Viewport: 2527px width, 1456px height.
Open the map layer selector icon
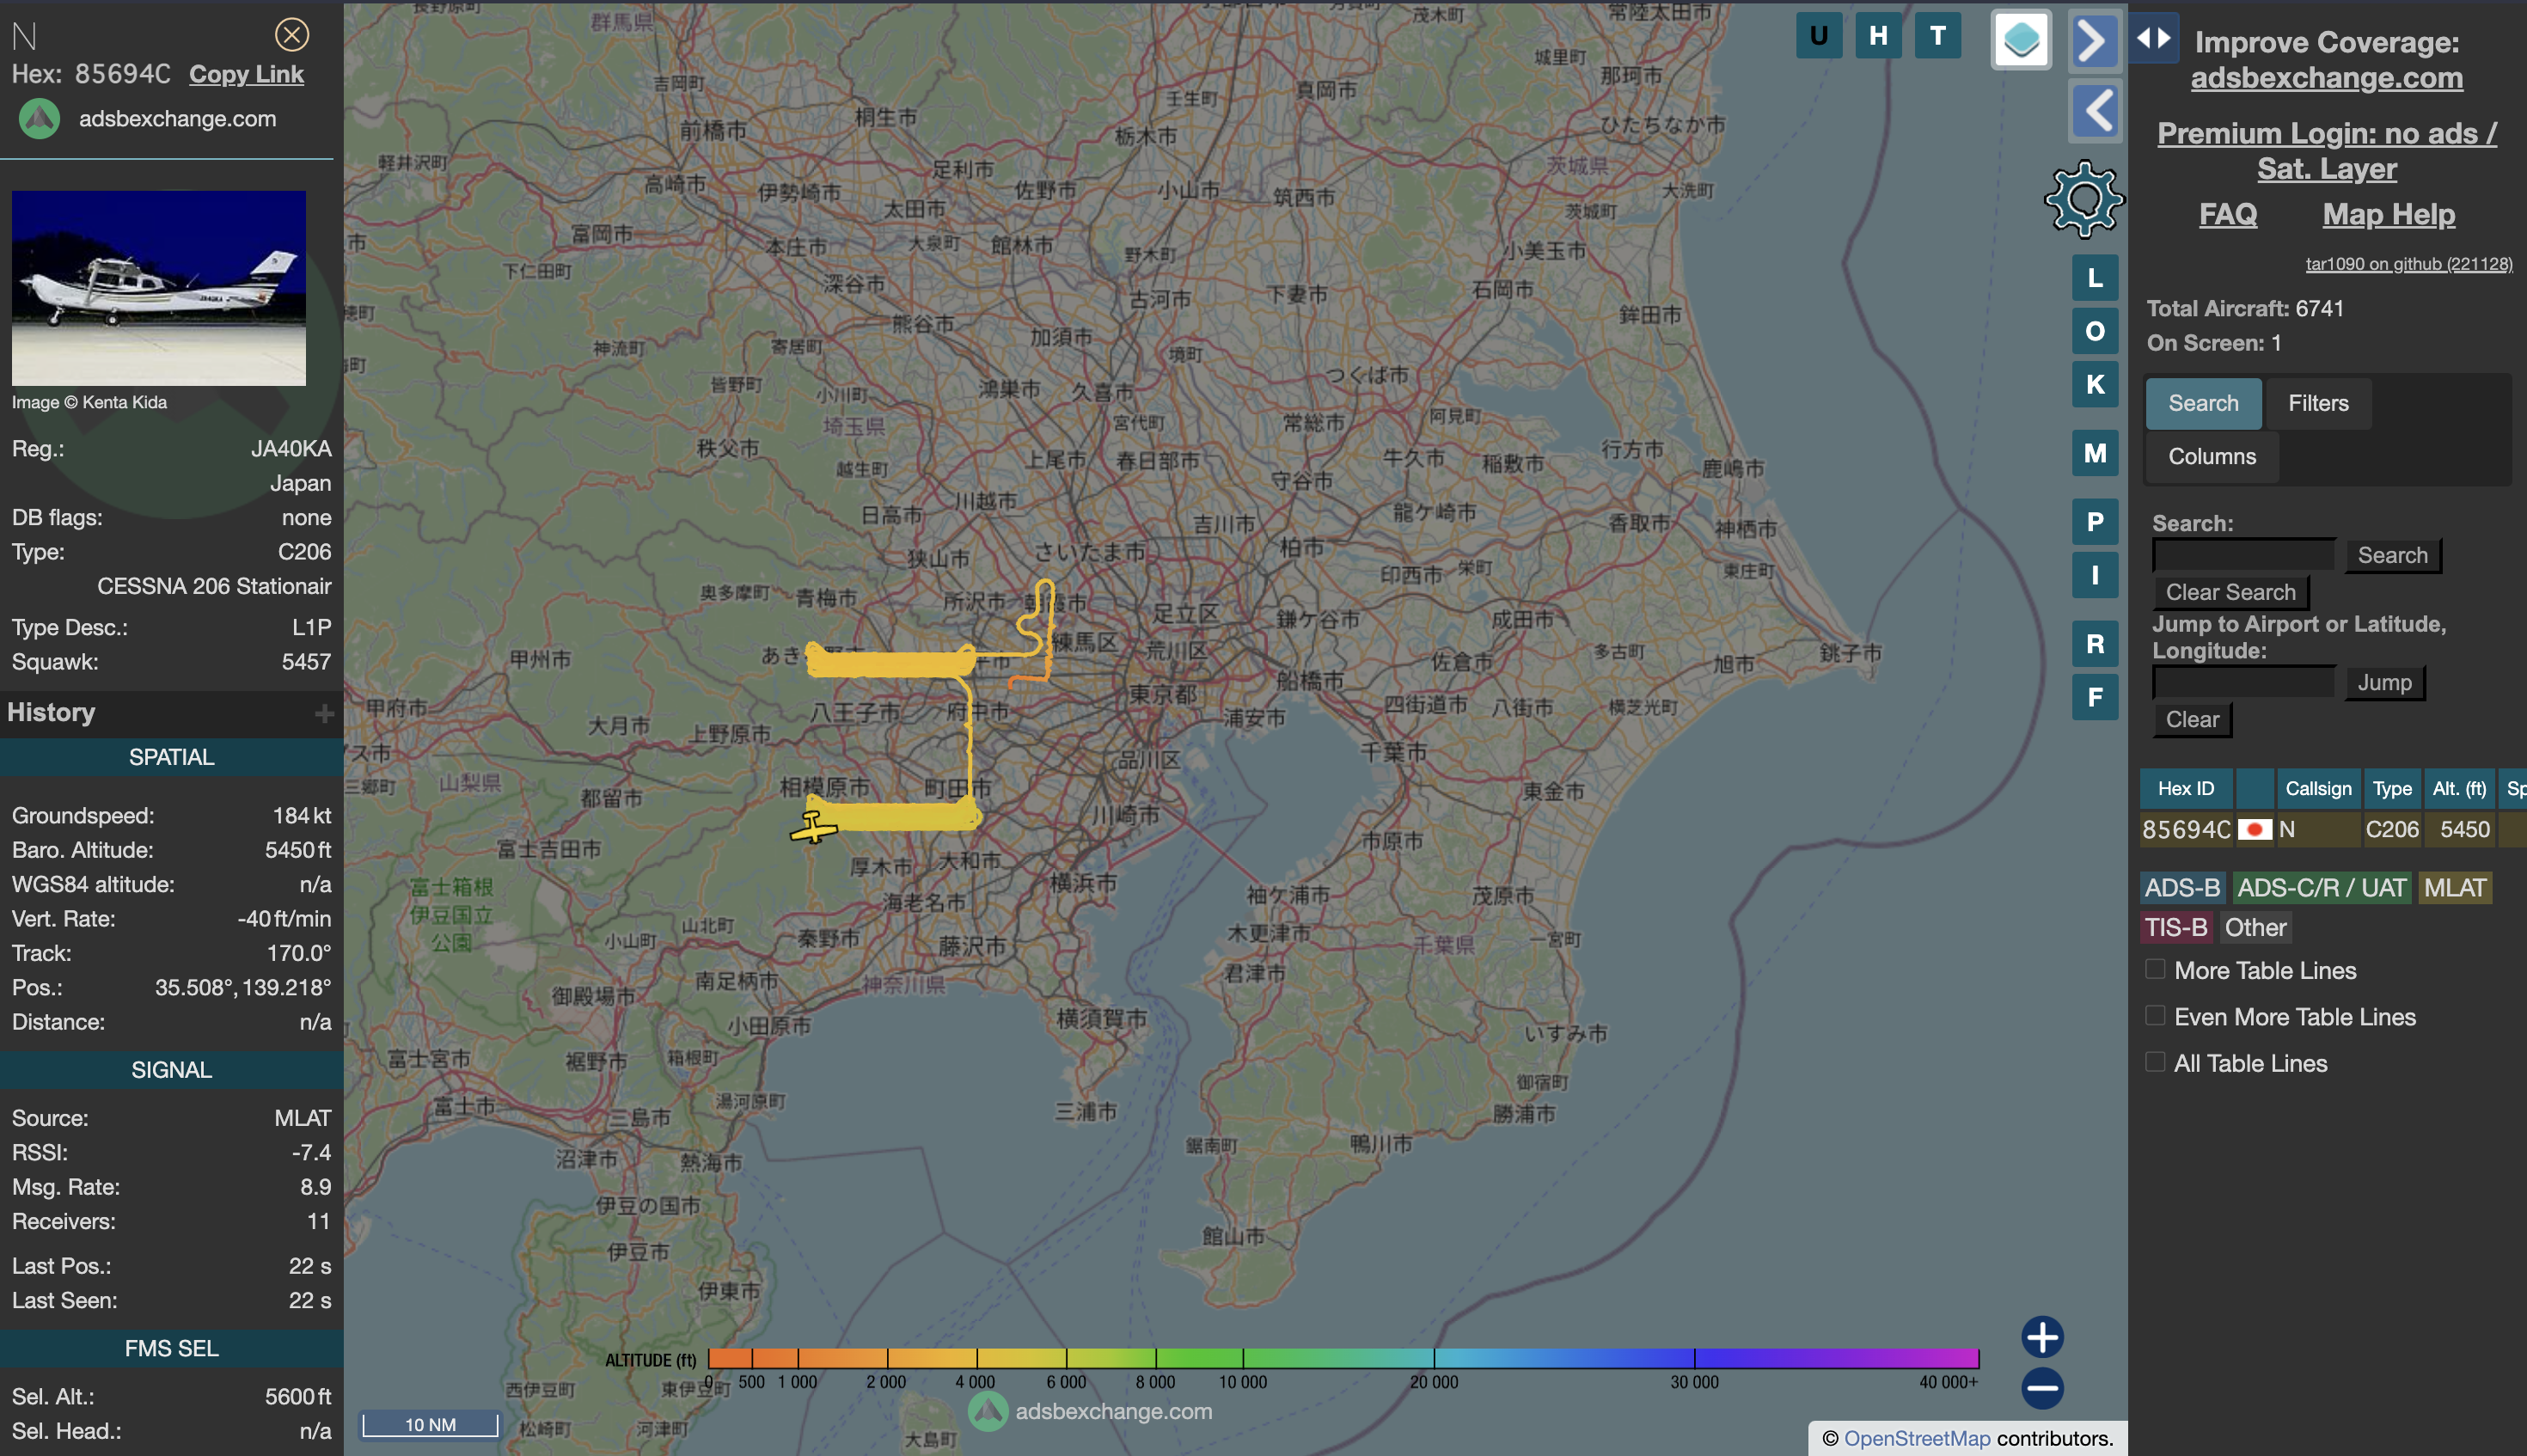[2021, 40]
